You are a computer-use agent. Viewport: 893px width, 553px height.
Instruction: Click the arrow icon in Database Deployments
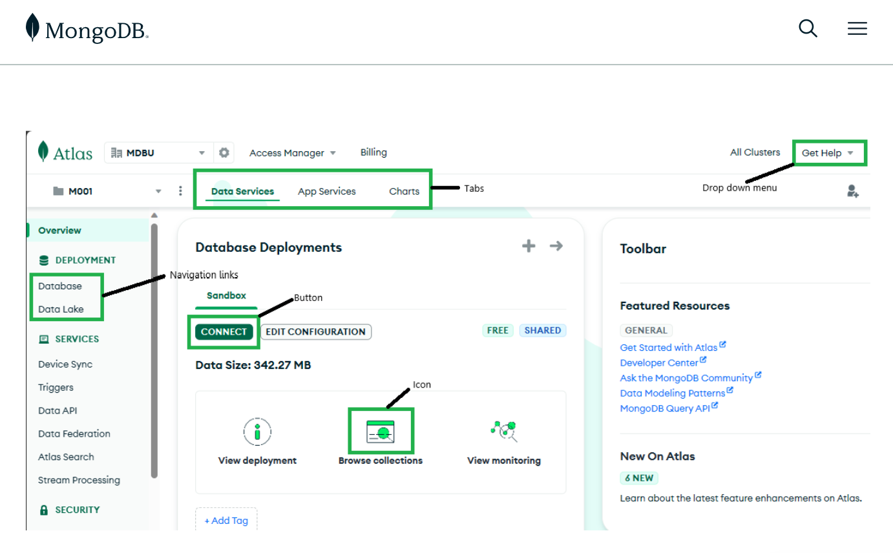pyautogui.click(x=556, y=246)
